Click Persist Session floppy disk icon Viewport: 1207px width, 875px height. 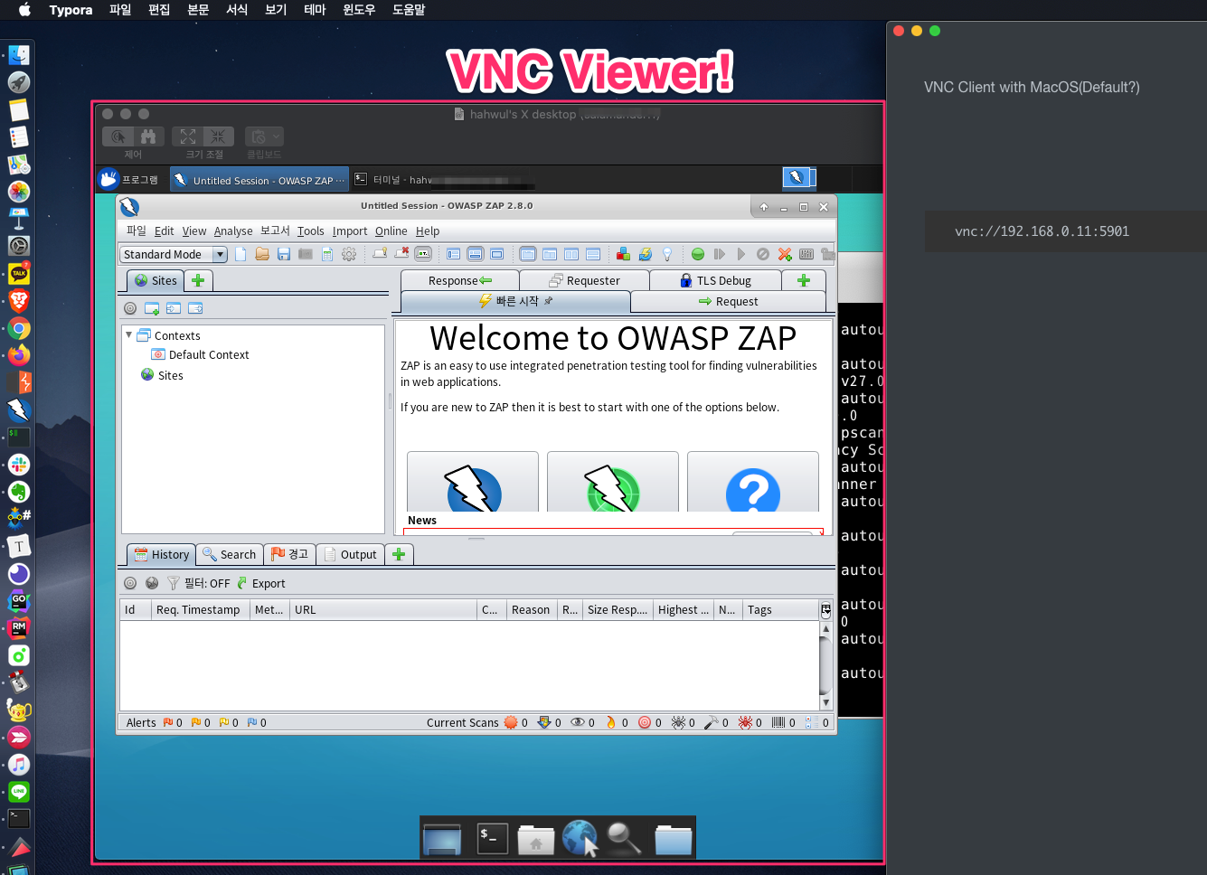[x=284, y=254]
